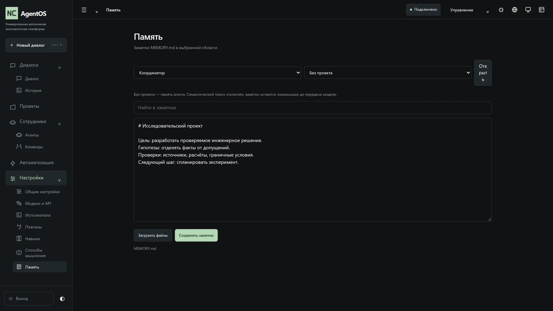
Task: Click the Способы мышления brain icon
Action: pyautogui.click(x=19, y=253)
